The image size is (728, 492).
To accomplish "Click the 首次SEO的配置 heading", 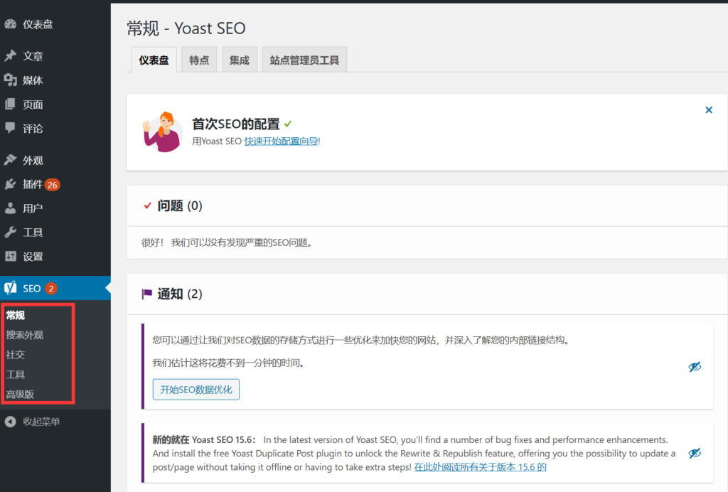I will coord(236,124).
